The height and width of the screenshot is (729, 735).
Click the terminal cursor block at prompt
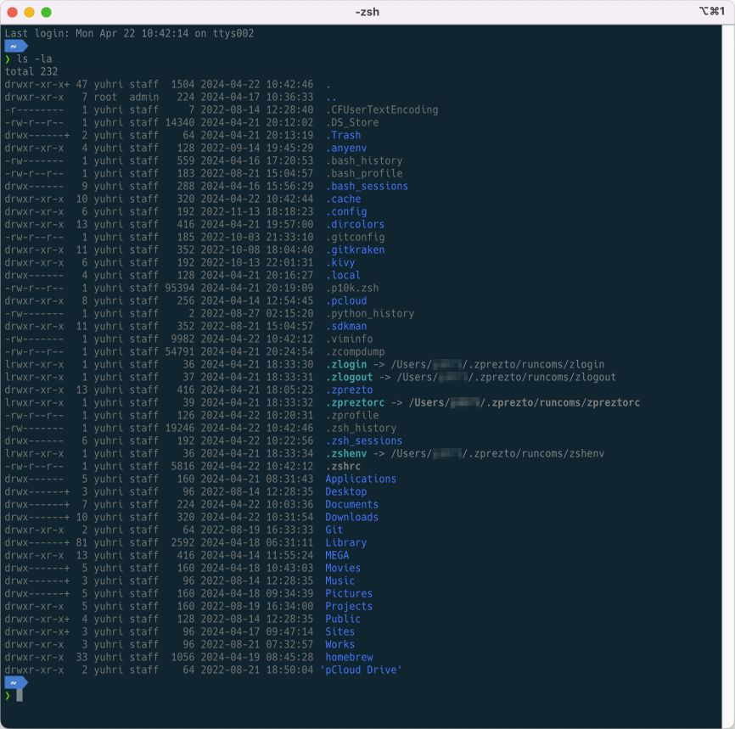coord(20,695)
